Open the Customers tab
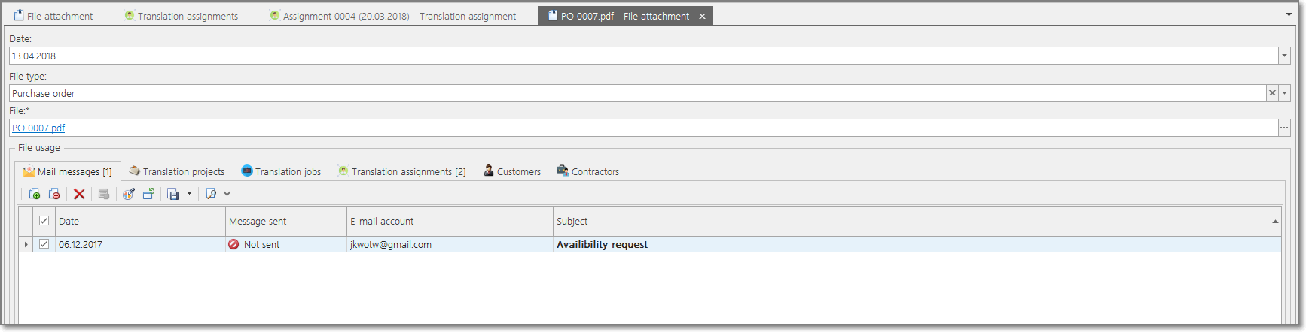This screenshot has height=332, width=1306. tap(512, 171)
